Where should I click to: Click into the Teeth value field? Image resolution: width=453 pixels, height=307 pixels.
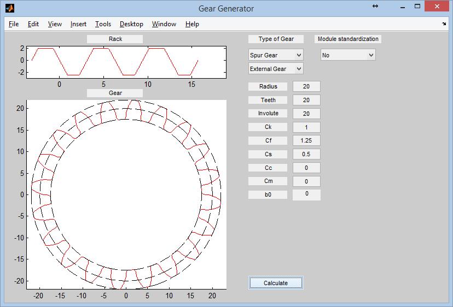point(306,100)
